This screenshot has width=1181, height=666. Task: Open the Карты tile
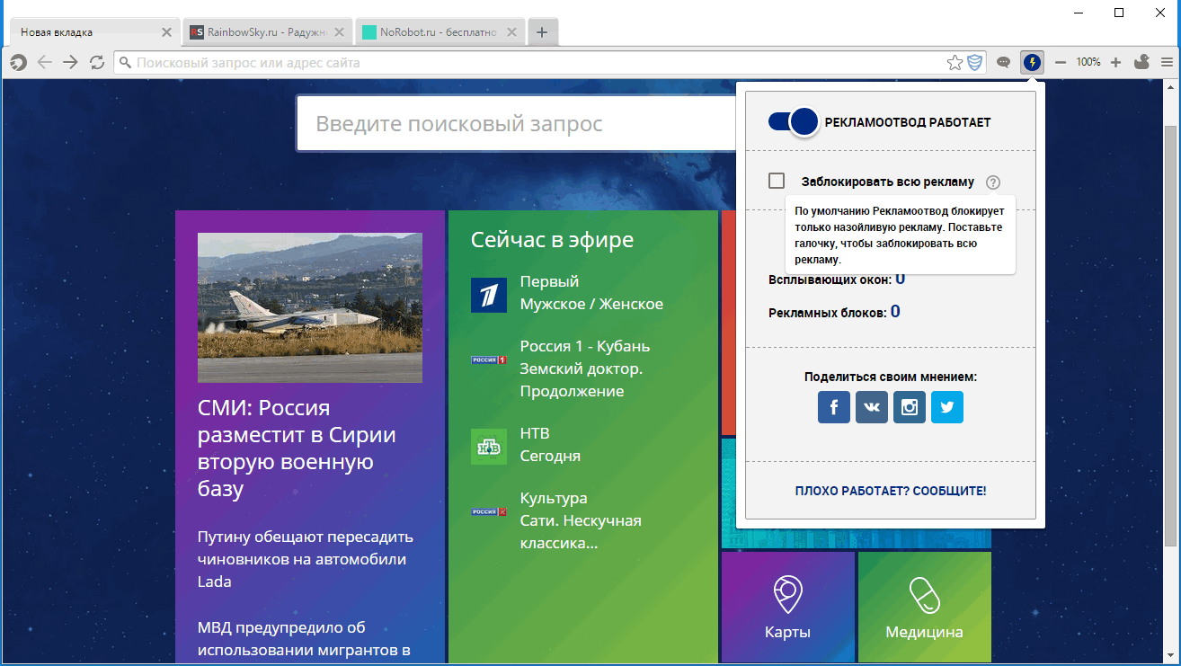point(788,608)
